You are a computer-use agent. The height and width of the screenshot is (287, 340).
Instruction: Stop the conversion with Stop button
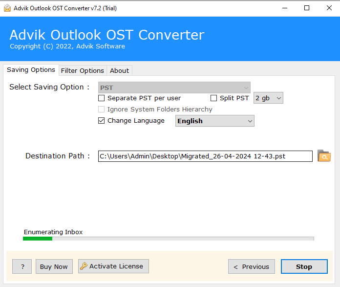point(304,266)
